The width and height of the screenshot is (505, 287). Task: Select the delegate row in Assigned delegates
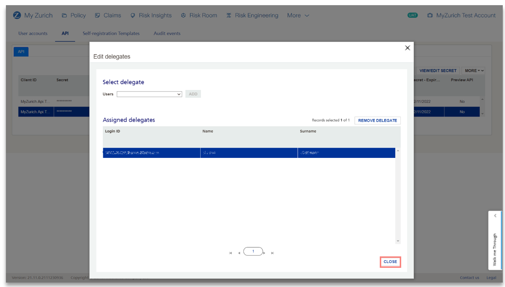pos(222,152)
